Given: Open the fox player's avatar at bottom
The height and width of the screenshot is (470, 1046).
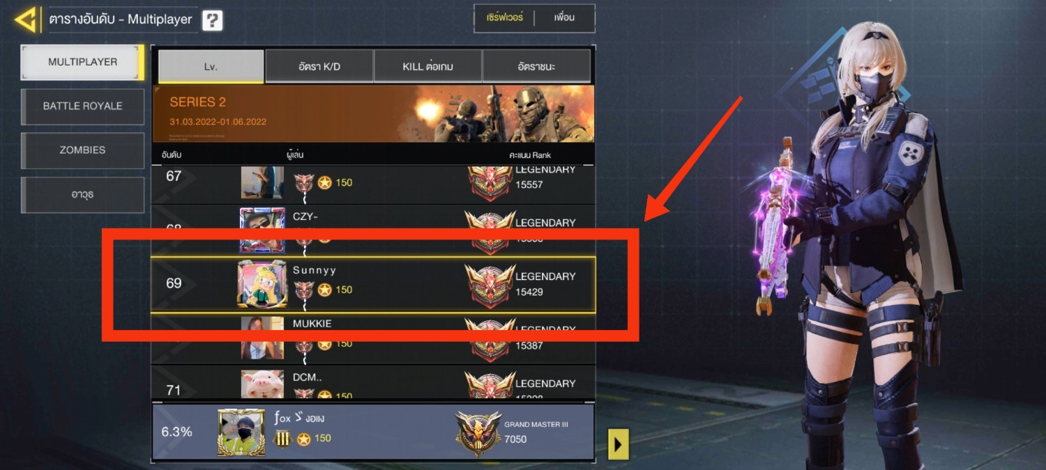Looking at the screenshot, I should (x=241, y=432).
